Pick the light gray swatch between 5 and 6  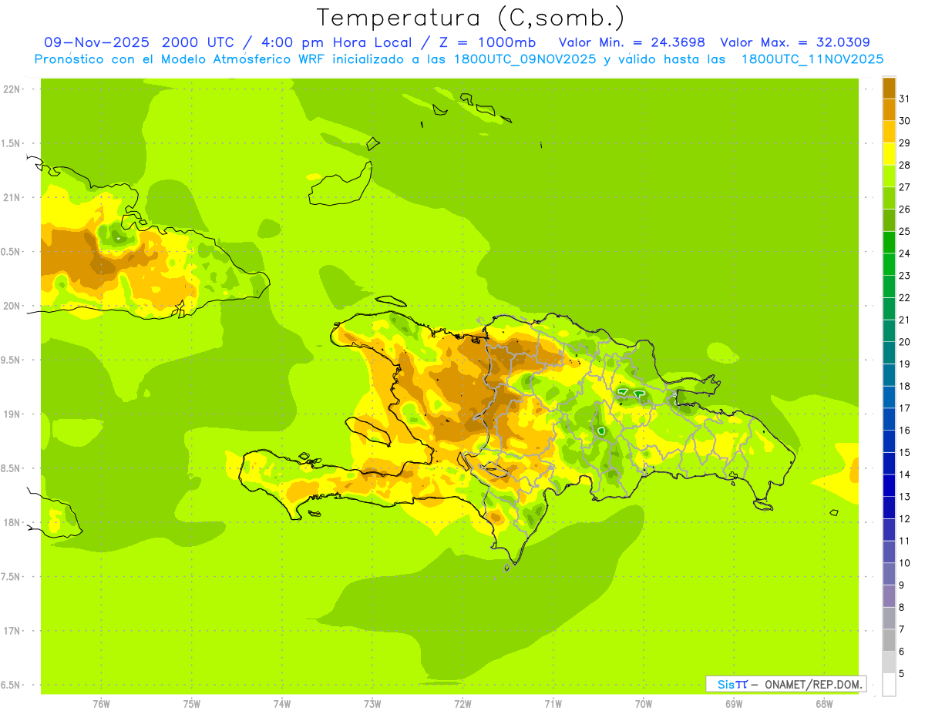pos(889,662)
